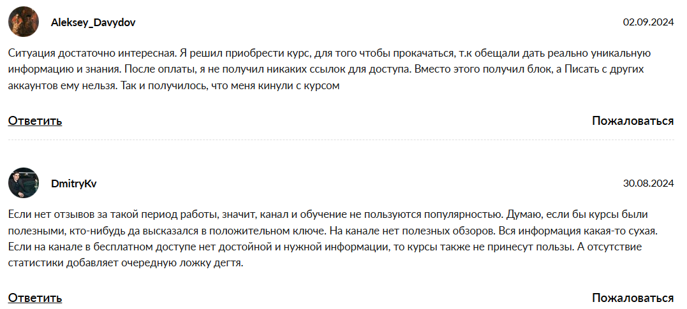Click DmitryKv's profile avatar
Viewport: 687px width, 309px height.
click(24, 183)
